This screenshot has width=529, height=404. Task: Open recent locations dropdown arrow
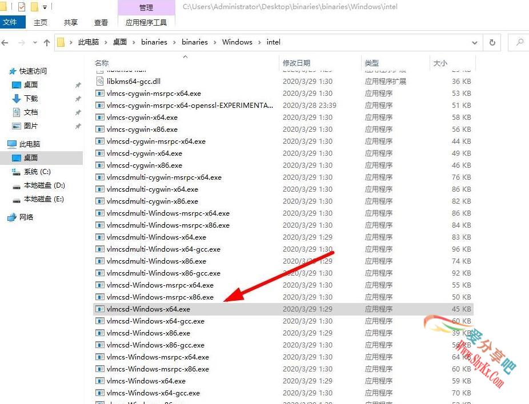pos(35,43)
